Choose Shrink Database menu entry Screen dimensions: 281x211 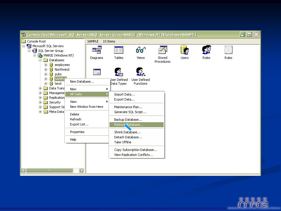[x=137, y=132]
